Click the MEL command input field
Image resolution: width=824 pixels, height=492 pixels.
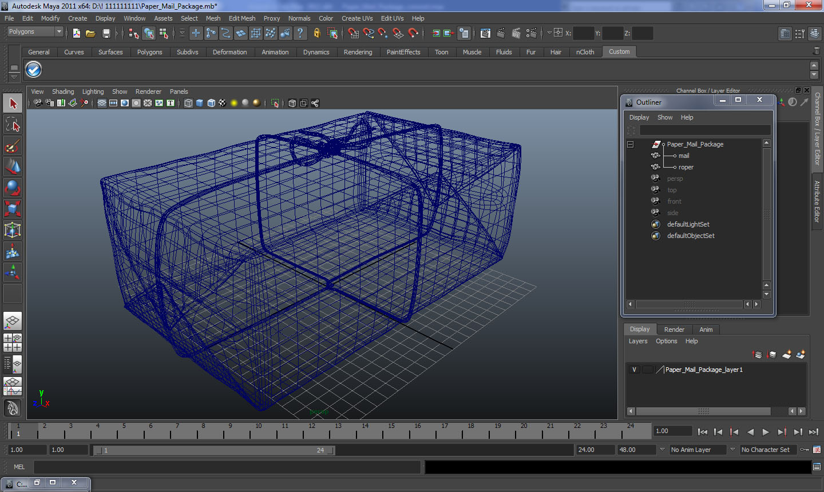[x=227, y=467]
